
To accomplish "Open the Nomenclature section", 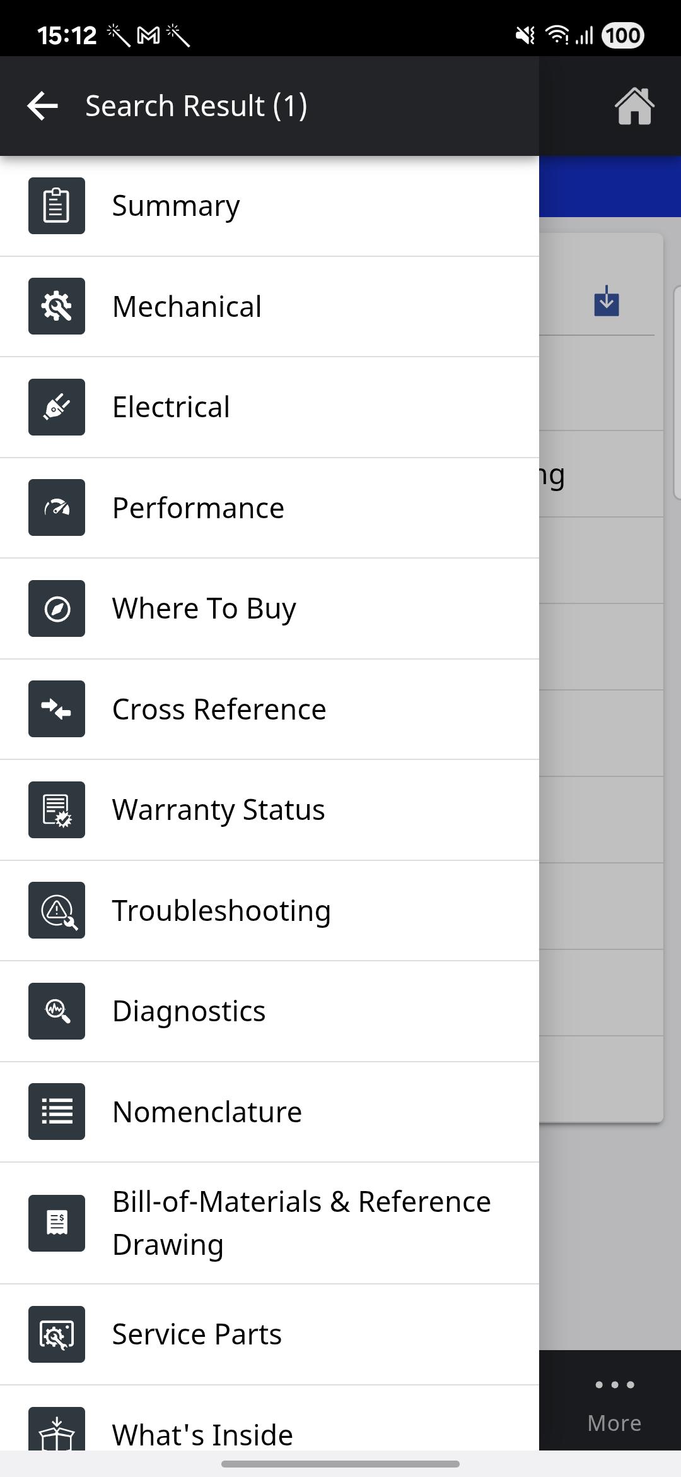I will click(x=207, y=1112).
